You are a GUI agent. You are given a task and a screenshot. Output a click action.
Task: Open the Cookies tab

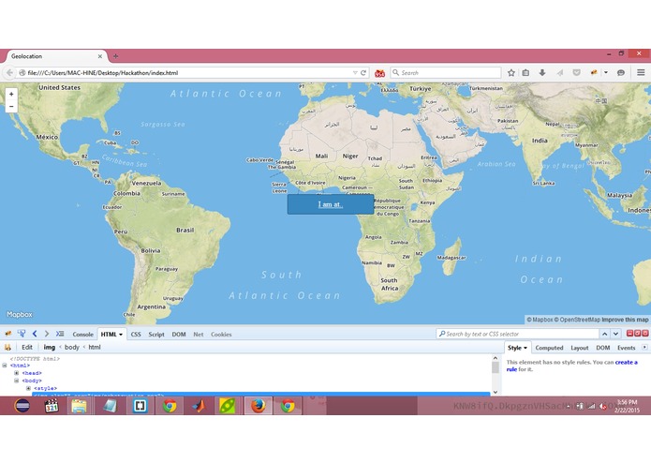pyautogui.click(x=221, y=335)
